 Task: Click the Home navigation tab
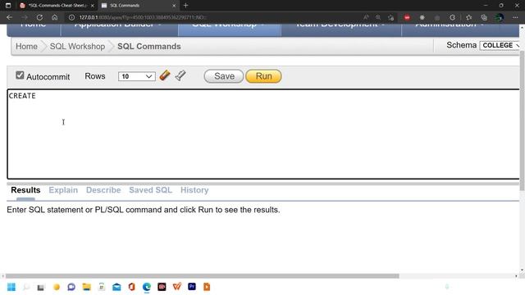(x=34, y=29)
